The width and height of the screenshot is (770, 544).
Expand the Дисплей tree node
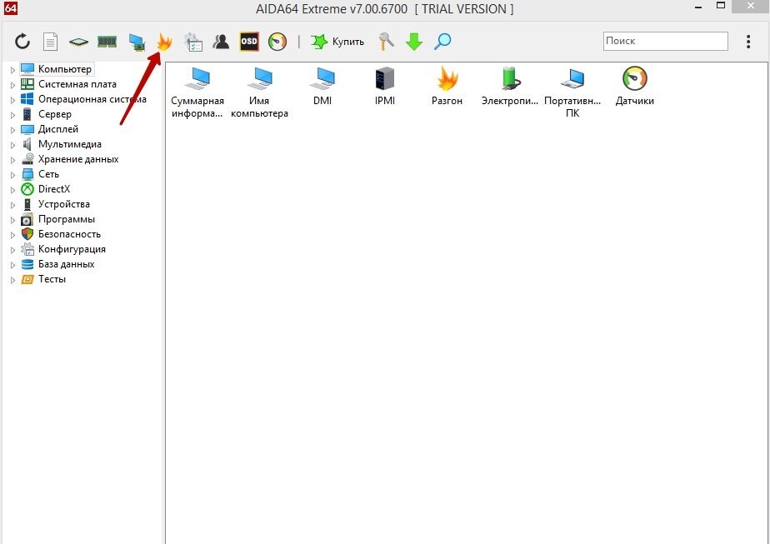[x=12, y=130]
